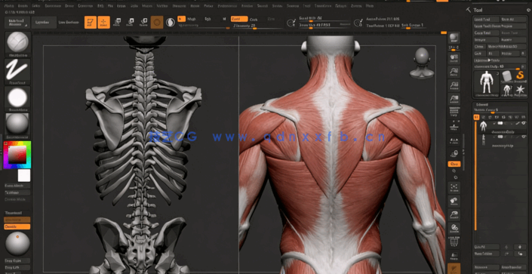Select the Move transform icon in top shelf

117,23
